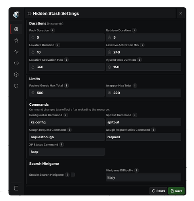
Task: Open the Minigame Difficulty dropdown
Action: [143, 177]
